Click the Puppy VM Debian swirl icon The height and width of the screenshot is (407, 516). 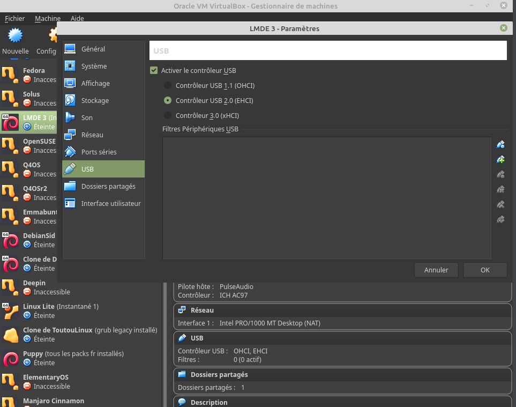pyautogui.click(x=10, y=359)
